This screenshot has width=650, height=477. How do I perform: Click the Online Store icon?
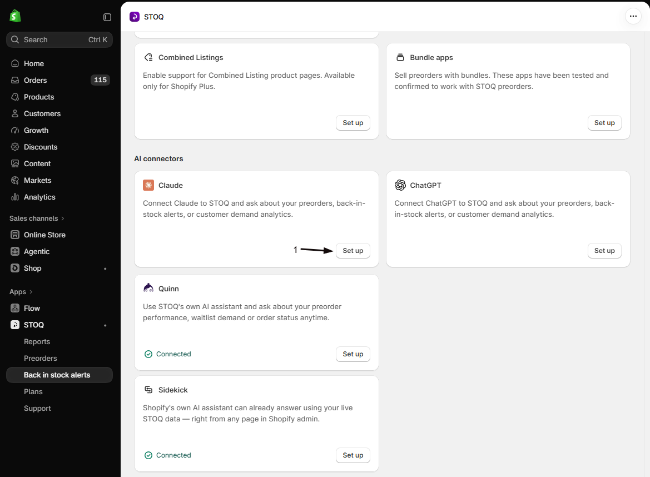pyautogui.click(x=15, y=235)
